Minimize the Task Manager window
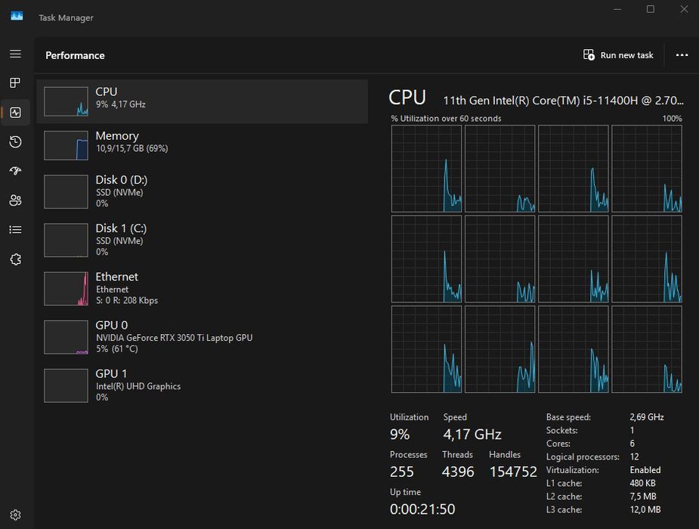 617,9
